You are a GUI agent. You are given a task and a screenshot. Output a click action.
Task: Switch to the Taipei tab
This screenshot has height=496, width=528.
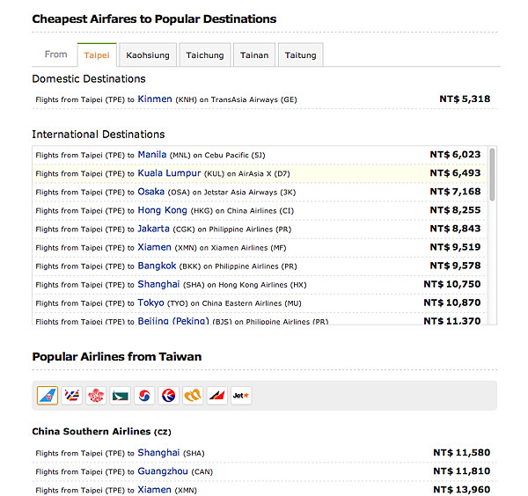[97, 55]
